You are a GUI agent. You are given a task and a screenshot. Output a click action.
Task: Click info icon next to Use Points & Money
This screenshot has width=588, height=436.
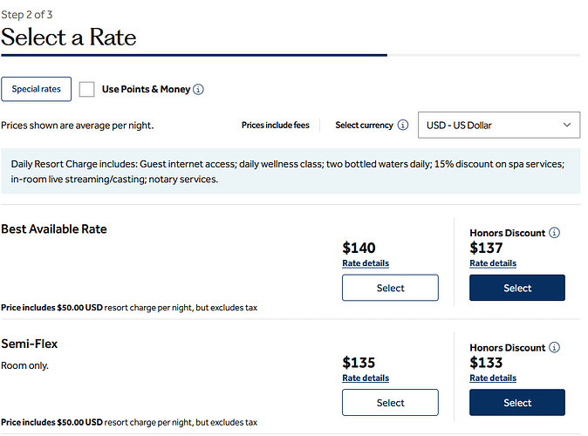(x=198, y=90)
